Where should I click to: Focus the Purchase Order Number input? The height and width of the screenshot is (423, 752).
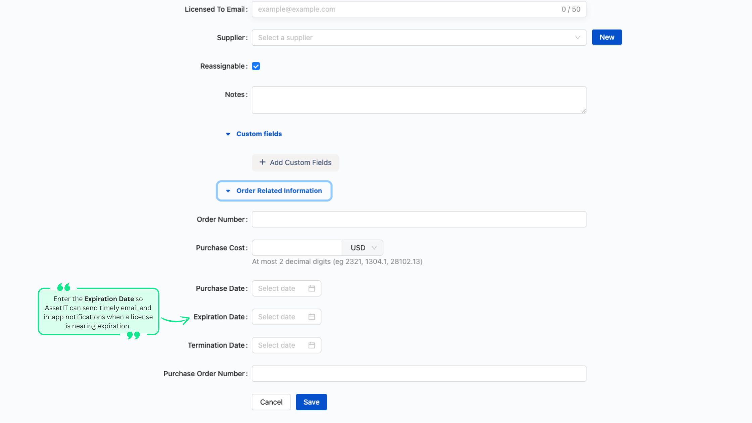point(419,374)
